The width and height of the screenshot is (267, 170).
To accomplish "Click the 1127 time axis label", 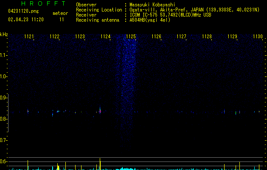I will [x=182, y=37].
